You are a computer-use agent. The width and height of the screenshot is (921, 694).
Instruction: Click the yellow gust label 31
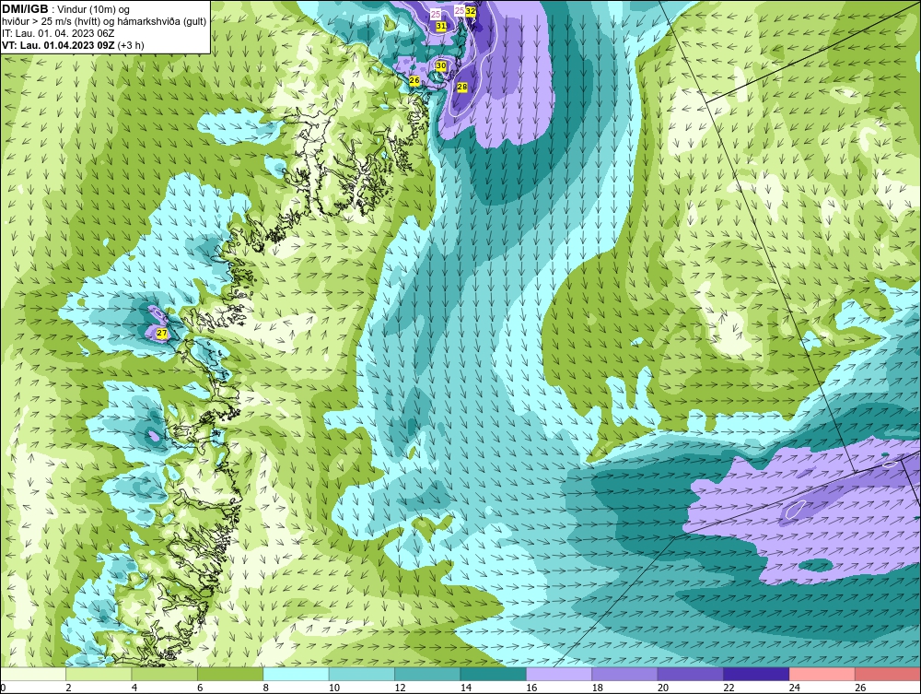(441, 26)
